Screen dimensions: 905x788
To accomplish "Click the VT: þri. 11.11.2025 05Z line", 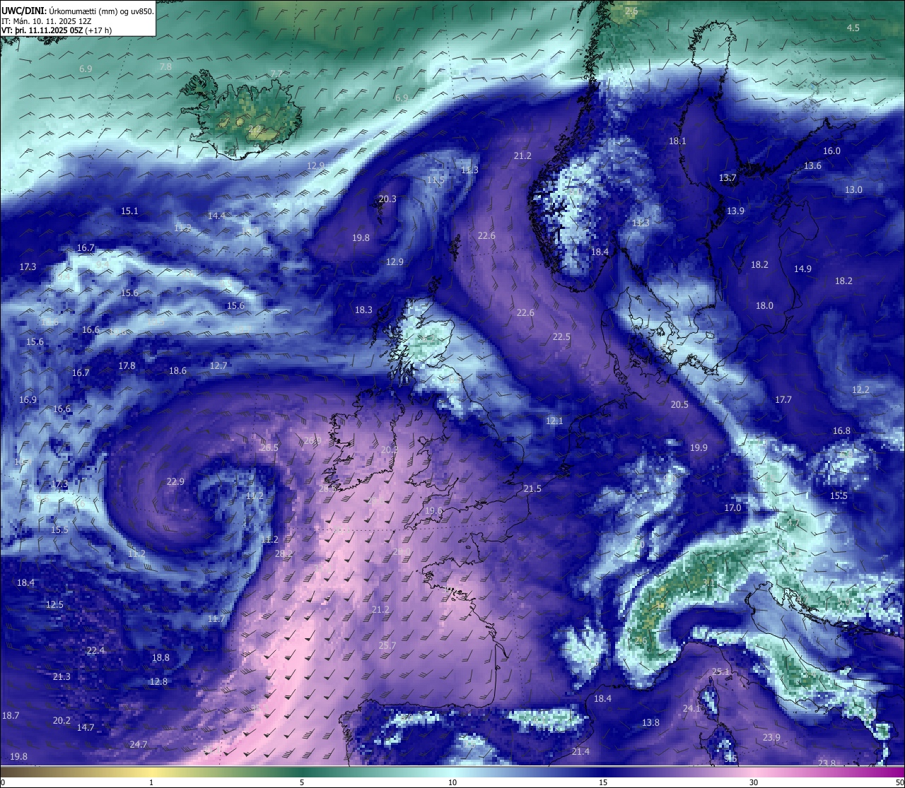I will 57,30.
